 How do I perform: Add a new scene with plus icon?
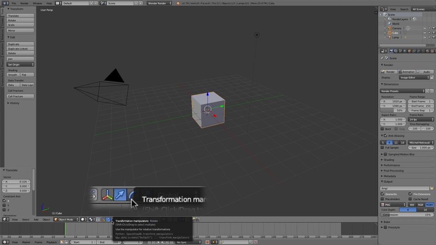(136, 3)
